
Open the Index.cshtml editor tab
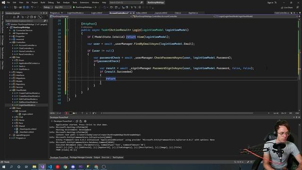pyautogui.click(x=142, y=13)
